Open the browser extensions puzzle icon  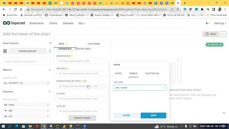click(x=202, y=9)
